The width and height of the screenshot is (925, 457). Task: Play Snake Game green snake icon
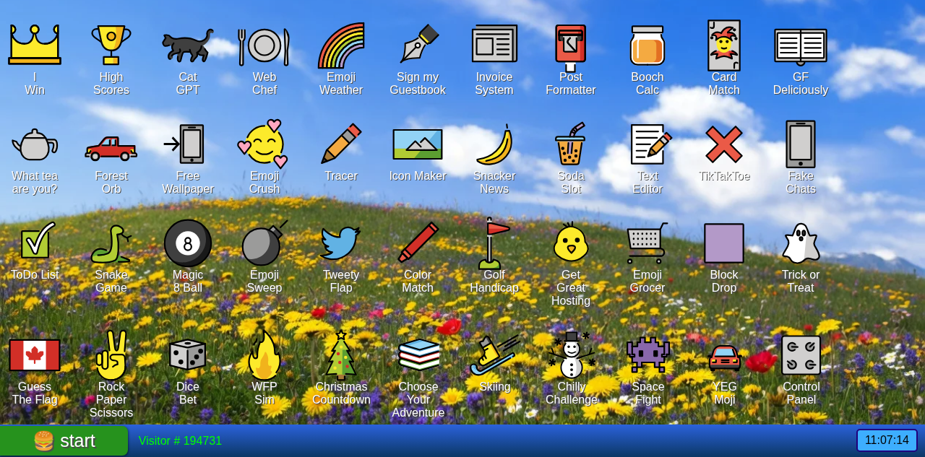(111, 243)
